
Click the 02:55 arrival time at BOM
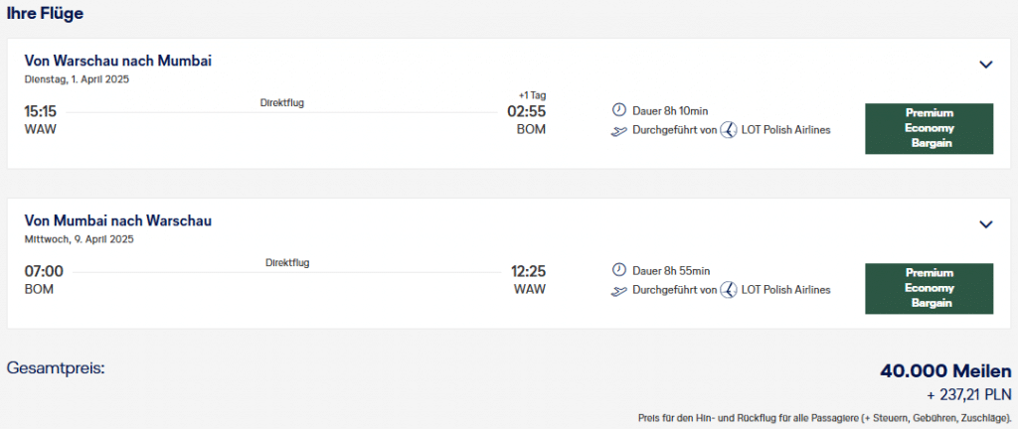(526, 111)
